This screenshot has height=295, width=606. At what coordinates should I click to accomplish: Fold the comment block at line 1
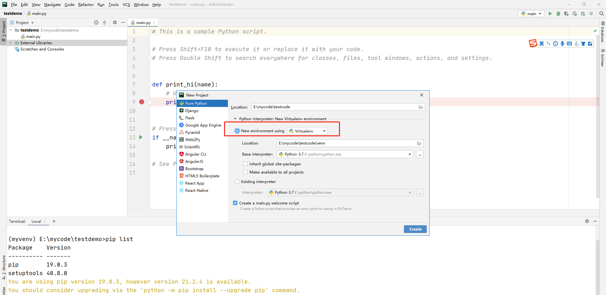point(150,32)
